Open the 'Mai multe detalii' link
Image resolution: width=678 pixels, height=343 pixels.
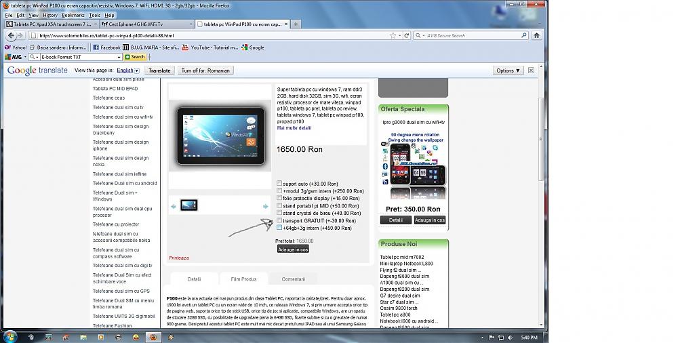point(294,127)
